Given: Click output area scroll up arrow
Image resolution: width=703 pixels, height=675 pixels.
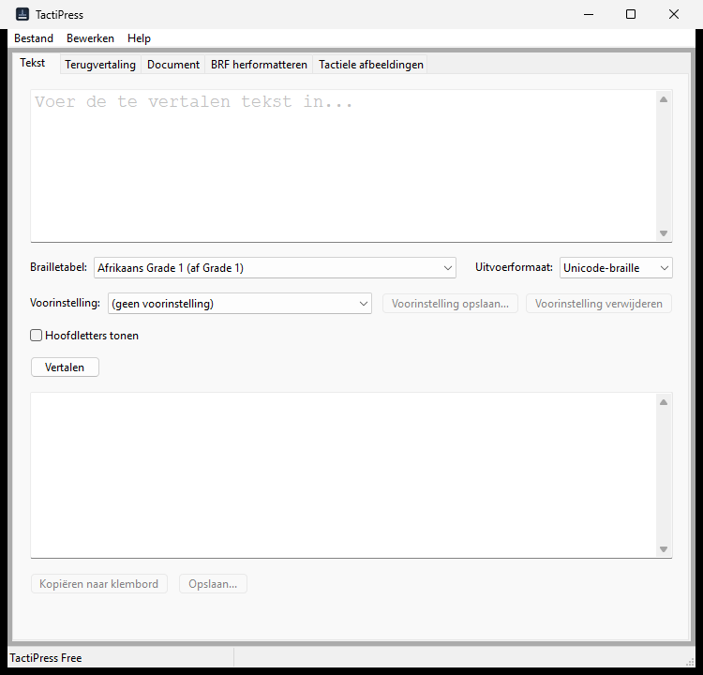Looking at the screenshot, I should (664, 402).
